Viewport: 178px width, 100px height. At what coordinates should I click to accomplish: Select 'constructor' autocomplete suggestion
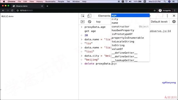coord(130,27)
